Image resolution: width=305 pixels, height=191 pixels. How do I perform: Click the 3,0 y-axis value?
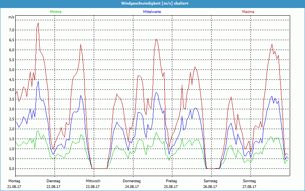(x=12, y=109)
